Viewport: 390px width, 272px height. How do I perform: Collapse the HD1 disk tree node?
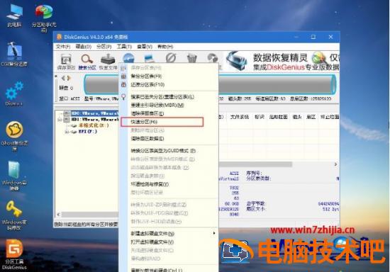pos(60,120)
